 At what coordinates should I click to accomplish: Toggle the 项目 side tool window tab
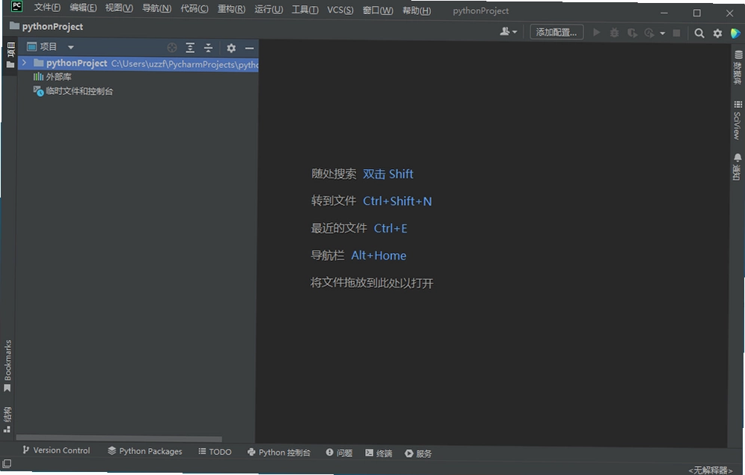click(10, 55)
